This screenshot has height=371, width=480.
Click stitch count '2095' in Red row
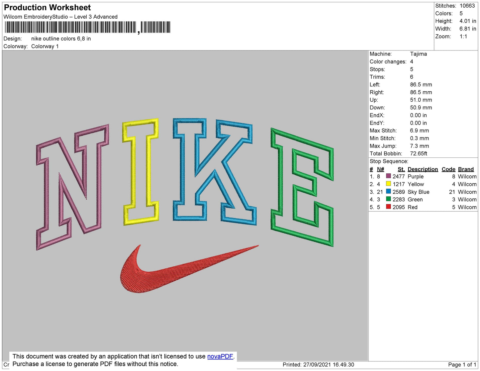point(399,207)
